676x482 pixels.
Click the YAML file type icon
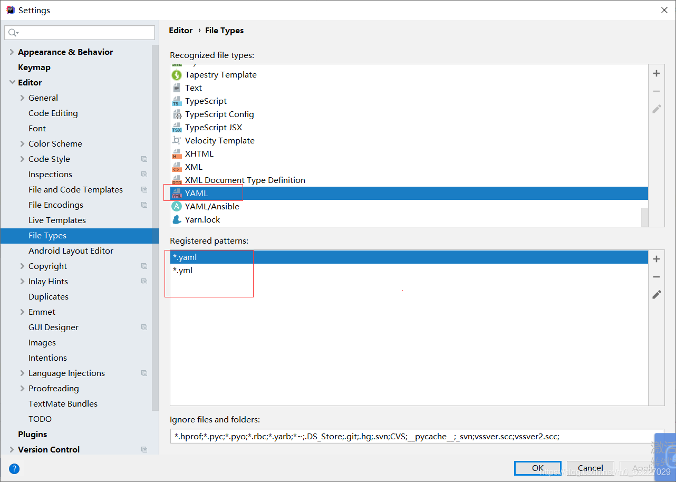pos(177,194)
